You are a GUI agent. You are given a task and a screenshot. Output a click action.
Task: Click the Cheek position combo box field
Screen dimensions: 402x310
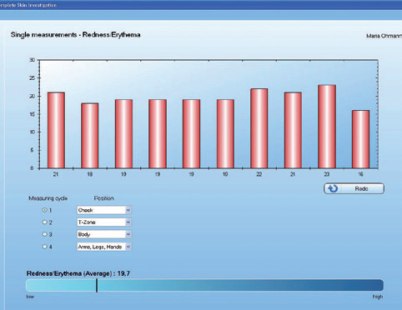pyautogui.click(x=104, y=210)
